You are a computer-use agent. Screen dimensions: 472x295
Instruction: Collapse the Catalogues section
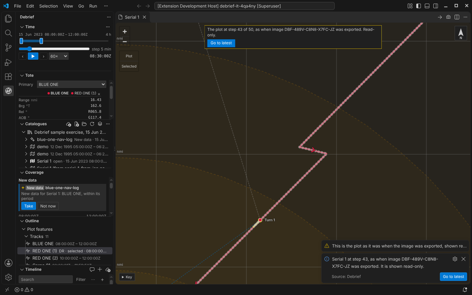tap(22, 124)
